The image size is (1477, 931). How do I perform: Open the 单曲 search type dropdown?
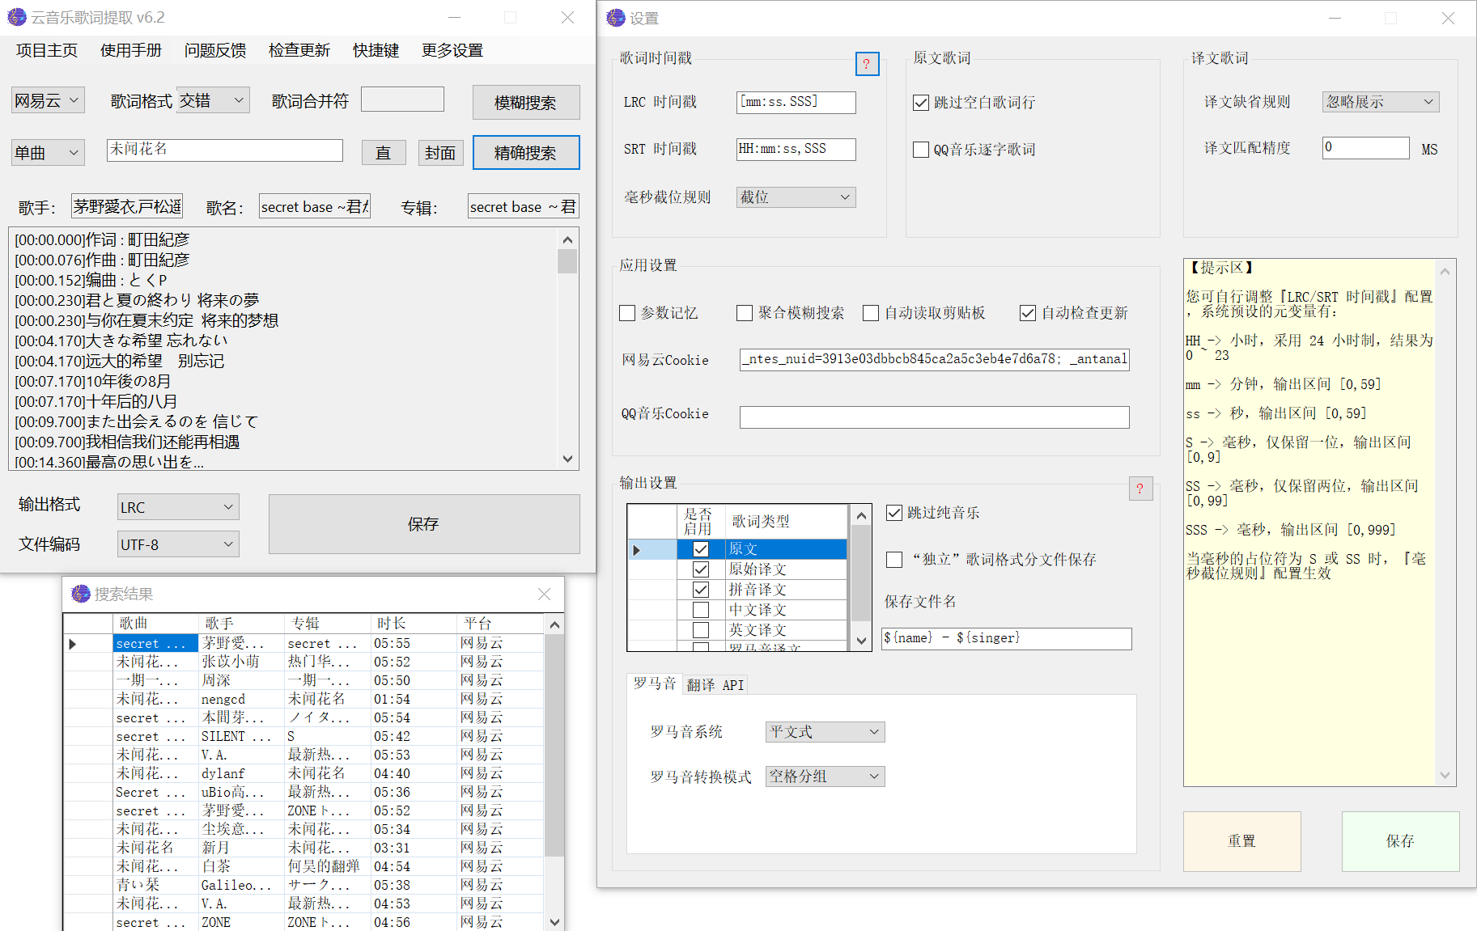pos(49,152)
